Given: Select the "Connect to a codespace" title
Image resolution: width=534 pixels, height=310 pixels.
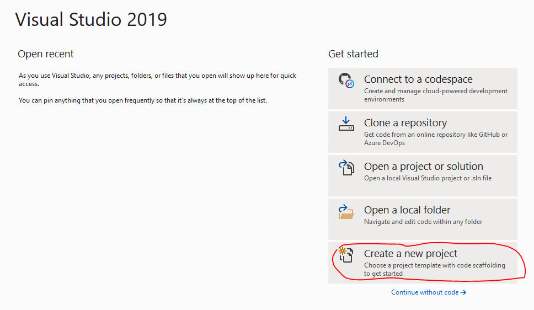Looking at the screenshot, I should (x=418, y=79).
